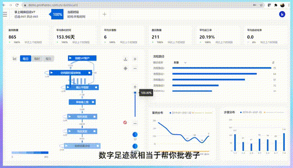Download the process map with export icon

125,59
